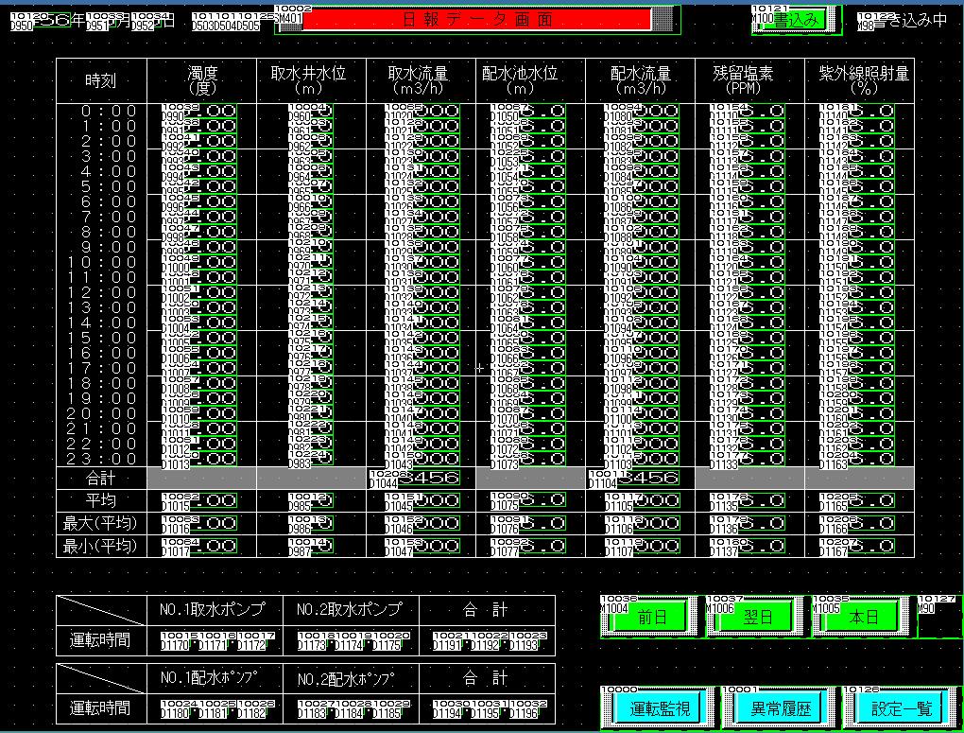Click the 取水流量 total value field in 合計 row
964x733 pixels.
pyautogui.click(x=423, y=479)
